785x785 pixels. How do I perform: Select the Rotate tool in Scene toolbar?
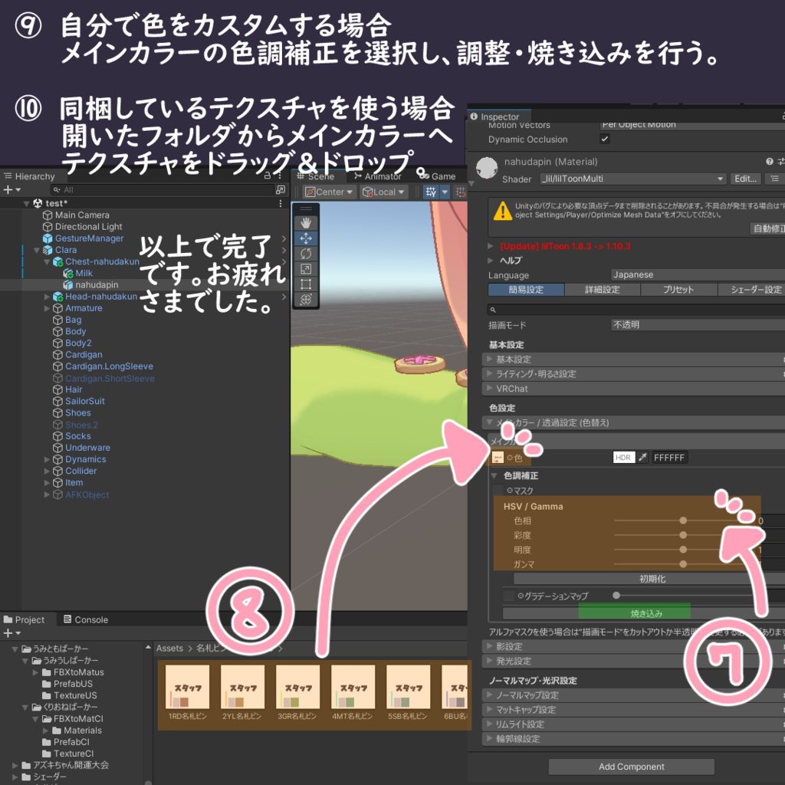[x=306, y=254]
